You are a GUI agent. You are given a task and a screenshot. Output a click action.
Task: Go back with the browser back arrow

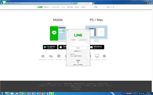[x=2, y=3]
